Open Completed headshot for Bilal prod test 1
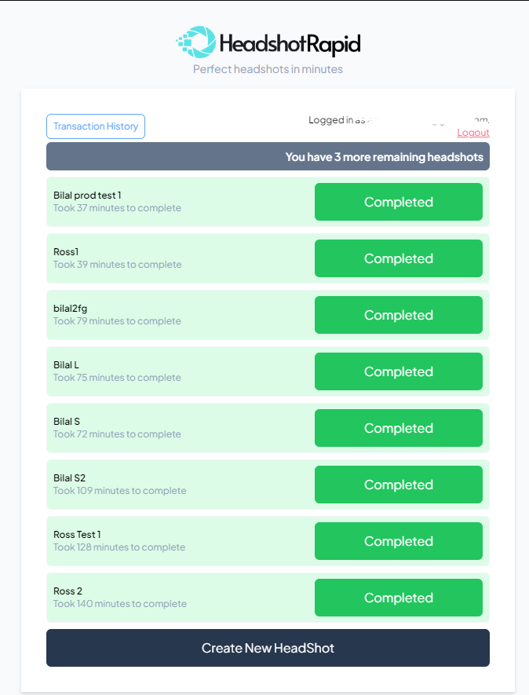This screenshot has height=695, width=529. click(x=398, y=202)
